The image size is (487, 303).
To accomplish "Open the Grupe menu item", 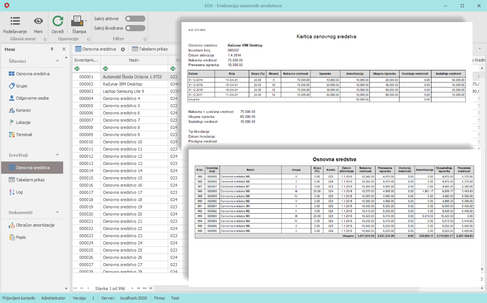I will pyautogui.click(x=32, y=86).
